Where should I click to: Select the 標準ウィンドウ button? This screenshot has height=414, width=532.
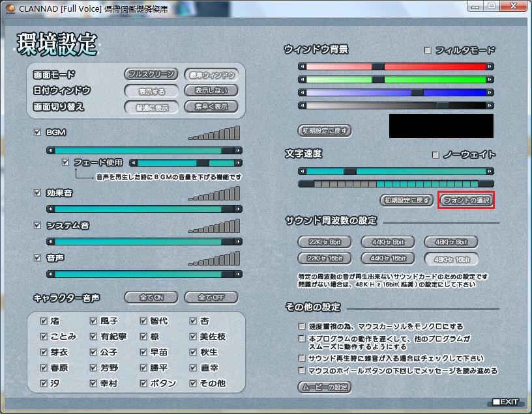211,75
